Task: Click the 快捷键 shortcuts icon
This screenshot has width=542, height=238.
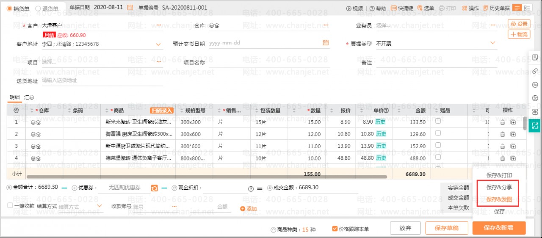Action: pos(393,8)
